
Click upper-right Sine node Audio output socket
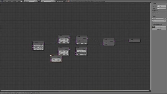pyautogui.click(x=87, y=38)
